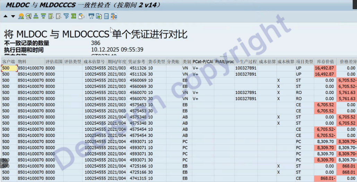Viewport: 357px width, 182px height.
Task: Click the scroll down black triangle icon
Action: tap(13, 16)
